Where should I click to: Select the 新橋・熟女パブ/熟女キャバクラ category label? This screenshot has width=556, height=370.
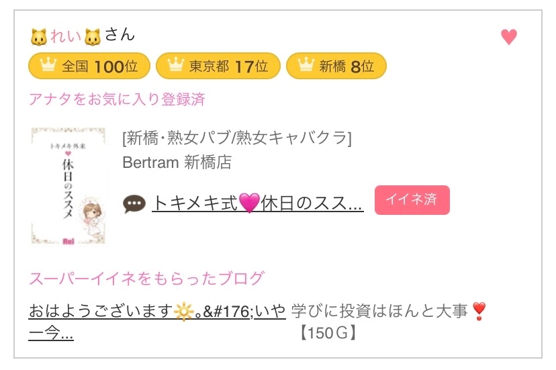237,138
